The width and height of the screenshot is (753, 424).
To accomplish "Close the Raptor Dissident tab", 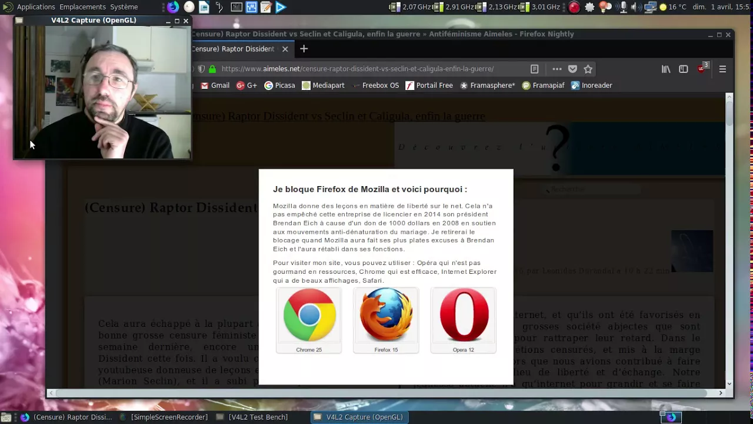I will coord(285,49).
